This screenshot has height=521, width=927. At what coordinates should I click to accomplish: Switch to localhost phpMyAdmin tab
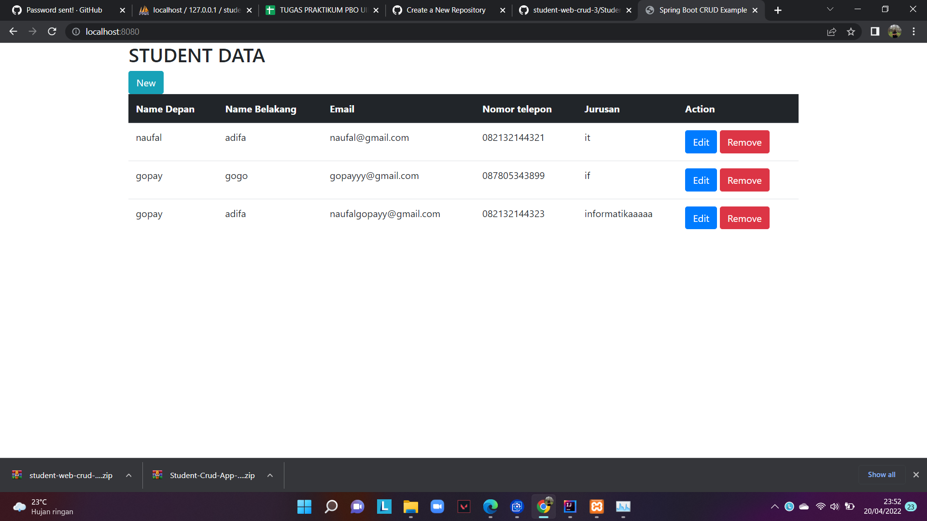[x=196, y=10]
